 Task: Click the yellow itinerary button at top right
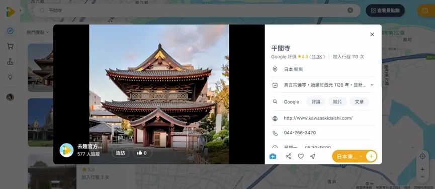(x=426, y=11)
